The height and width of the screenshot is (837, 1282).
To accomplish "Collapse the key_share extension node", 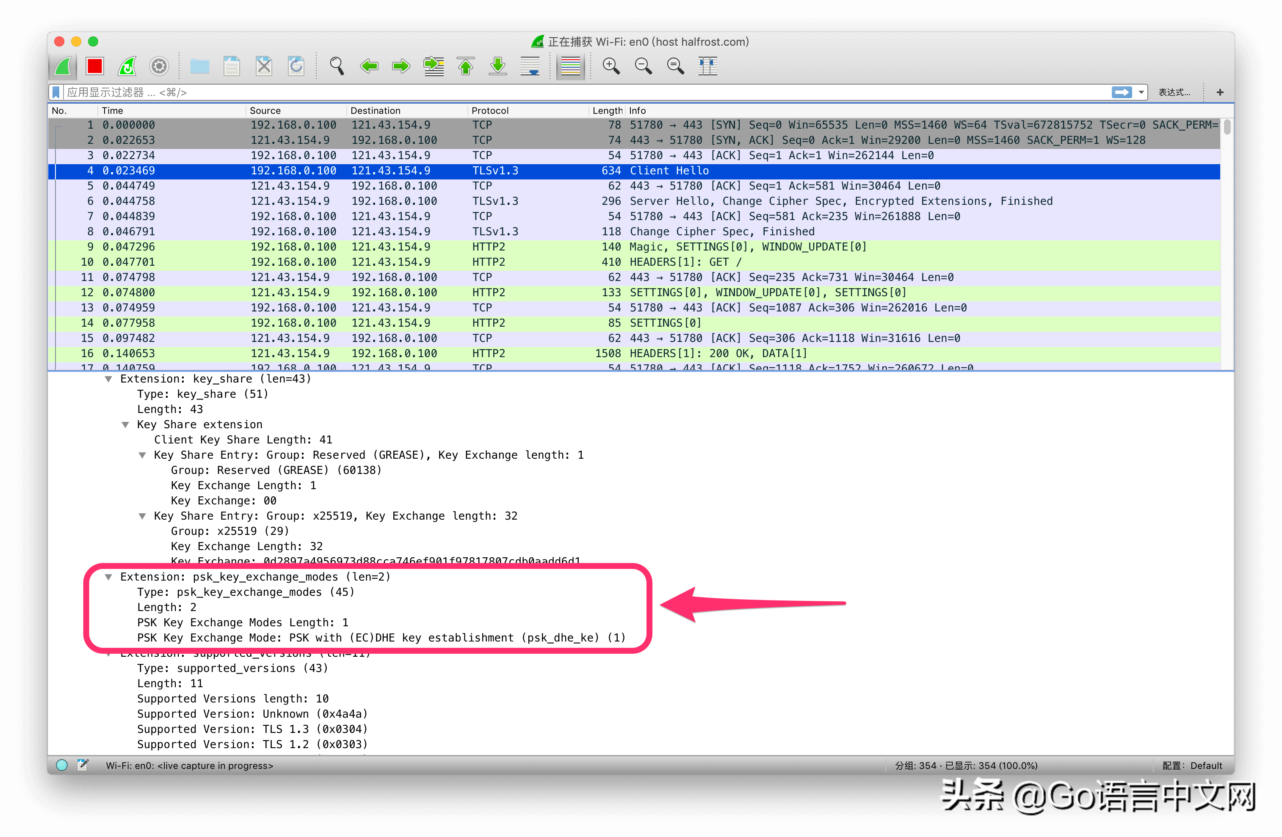I will tap(108, 379).
